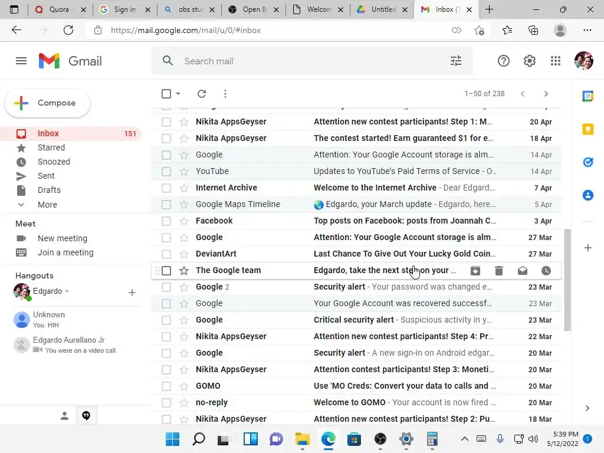
Task: Click the inbox vertical scrollbar thumb
Action: (567, 280)
